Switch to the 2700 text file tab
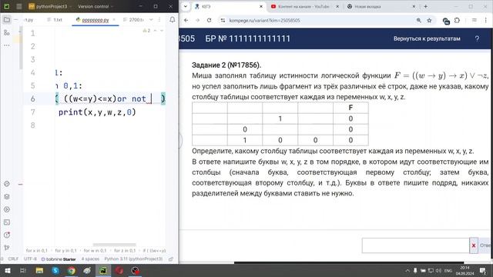Viewport: 493px width, 277px height. pos(133,20)
